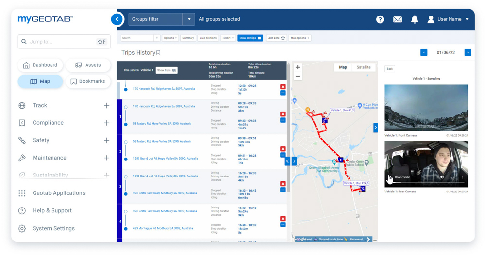486x256 pixels.
Task: Open Bookmarks
Action: (88, 81)
